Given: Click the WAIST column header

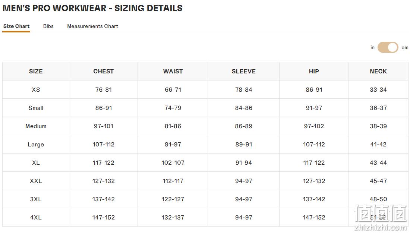Looking at the screenshot, I should [x=173, y=72].
